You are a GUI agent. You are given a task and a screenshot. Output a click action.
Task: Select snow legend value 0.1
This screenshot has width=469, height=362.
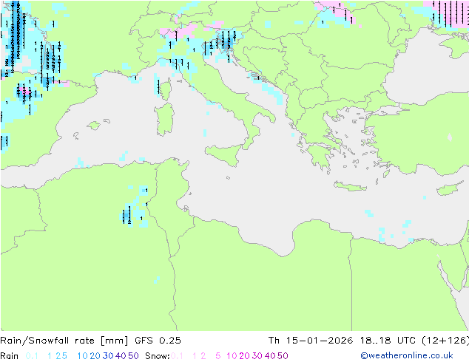coord(177,356)
